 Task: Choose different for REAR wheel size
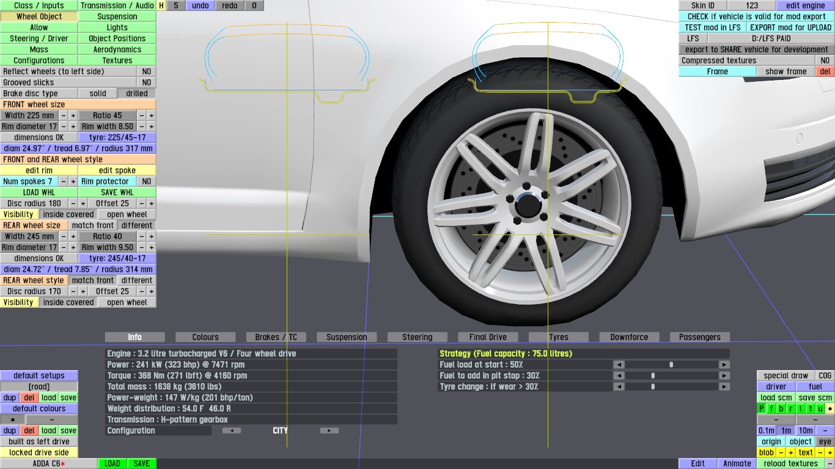coord(137,225)
